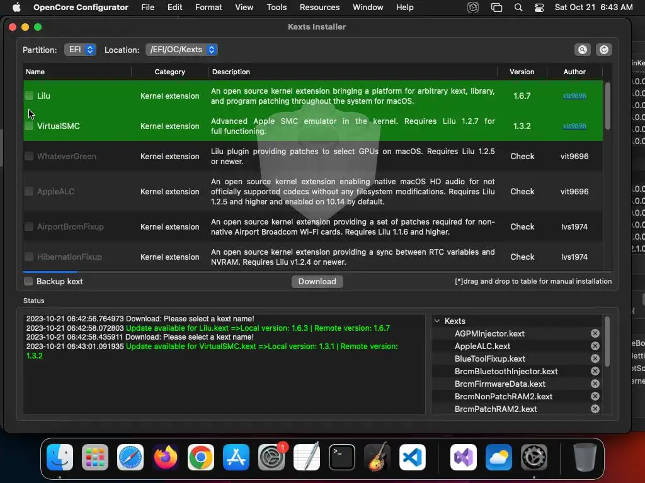Screen dimensions: 645x483
Task: Click Check version for WhateverGreen
Action: tap(522, 156)
